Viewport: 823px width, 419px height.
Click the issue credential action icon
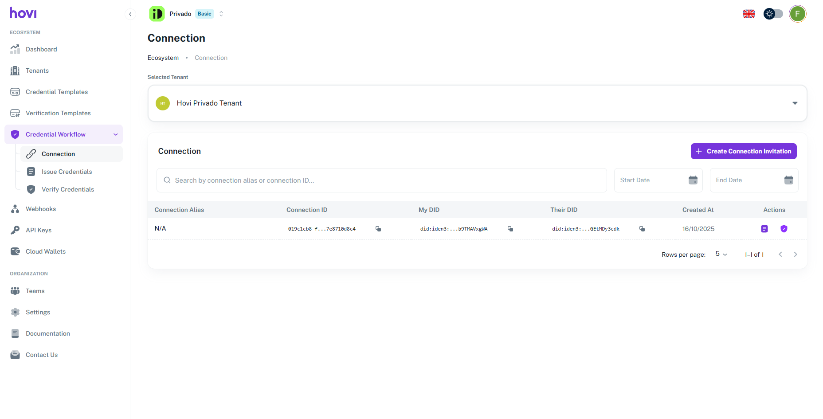click(x=764, y=229)
